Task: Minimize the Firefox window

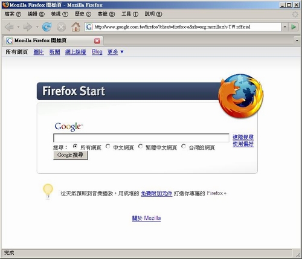Action: point(283,5)
